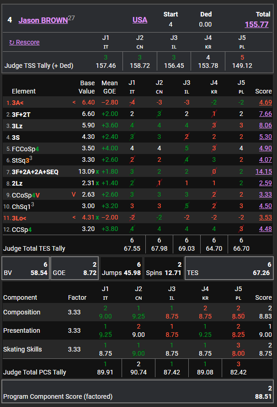
Task: Open the Jason BROWN skater link
Action: click(x=43, y=21)
